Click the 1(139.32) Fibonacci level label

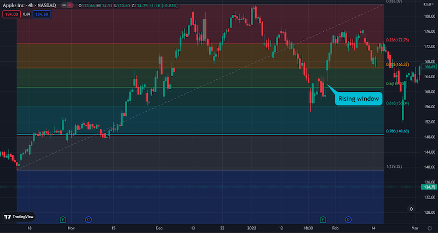[x=394, y=167]
